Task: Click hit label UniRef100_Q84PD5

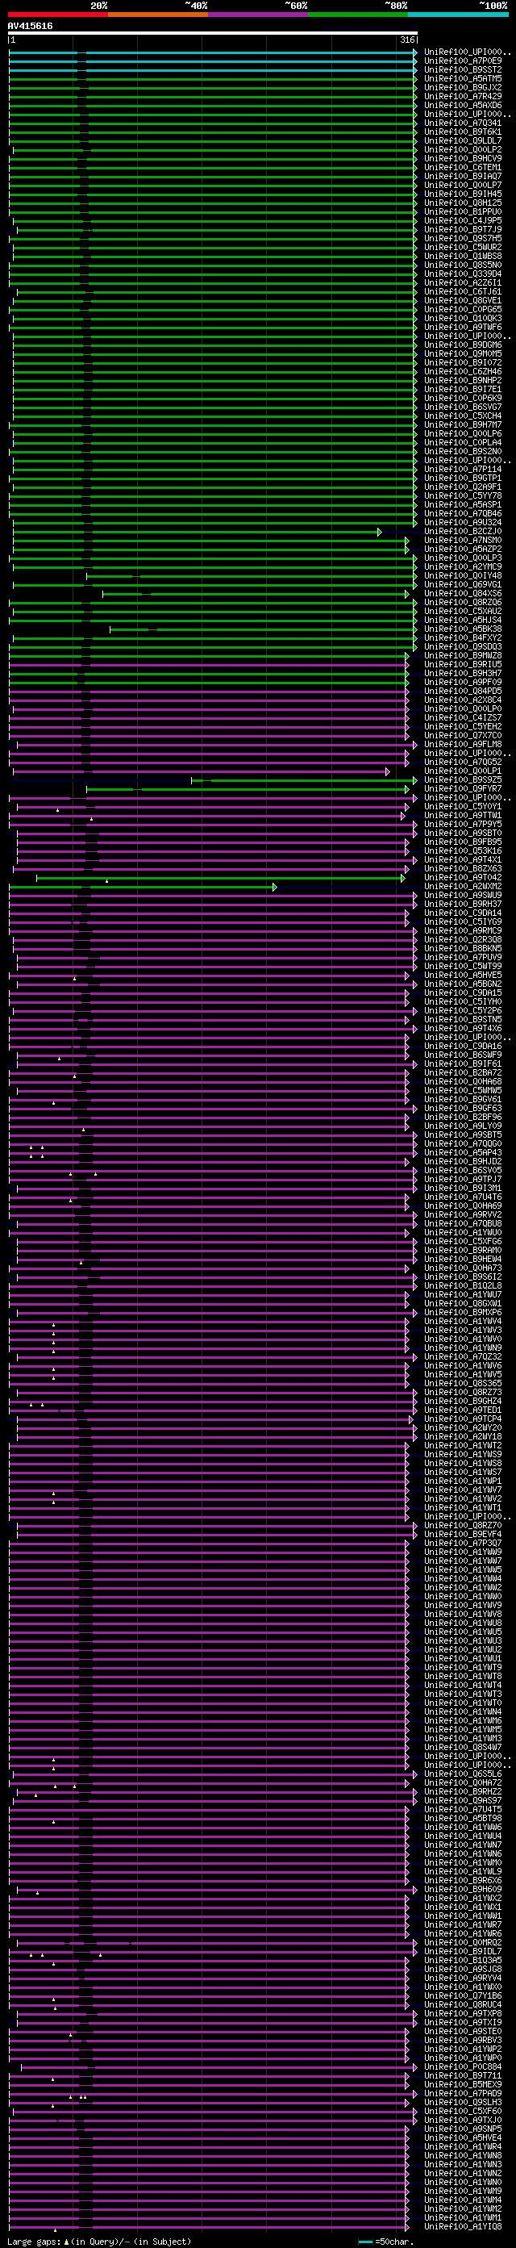Action: coord(463,692)
